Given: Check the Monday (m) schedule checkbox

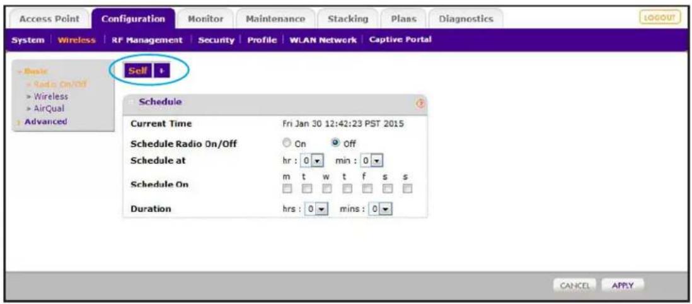Looking at the screenshot, I should 287,189.
